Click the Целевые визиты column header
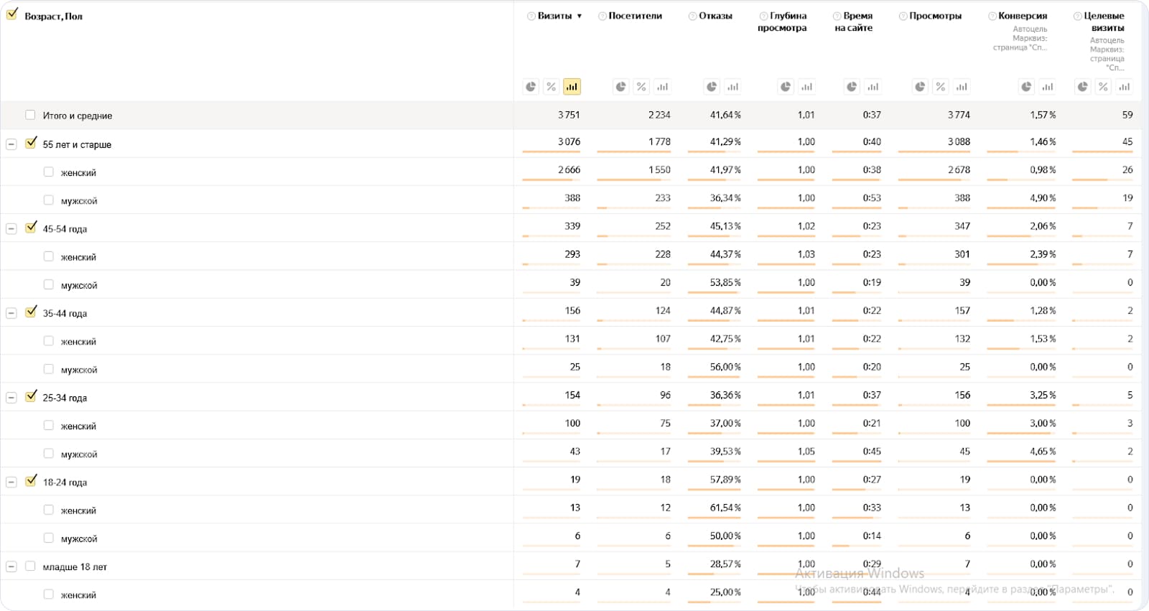Image resolution: width=1149 pixels, height=611 pixels. (x=1104, y=22)
